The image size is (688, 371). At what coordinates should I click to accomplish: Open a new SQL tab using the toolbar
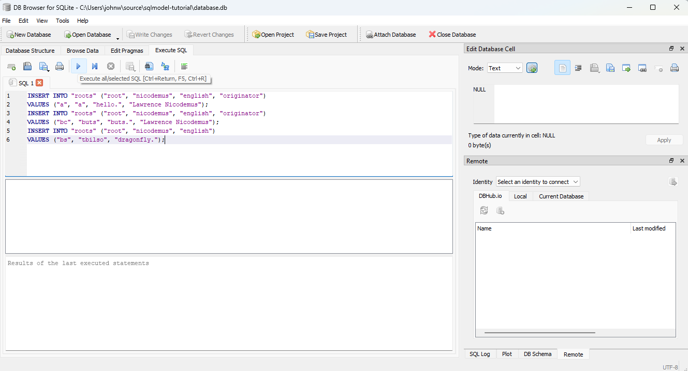coord(11,67)
